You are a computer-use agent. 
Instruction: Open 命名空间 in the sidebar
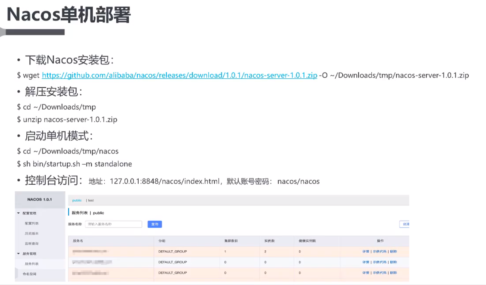[30, 274]
